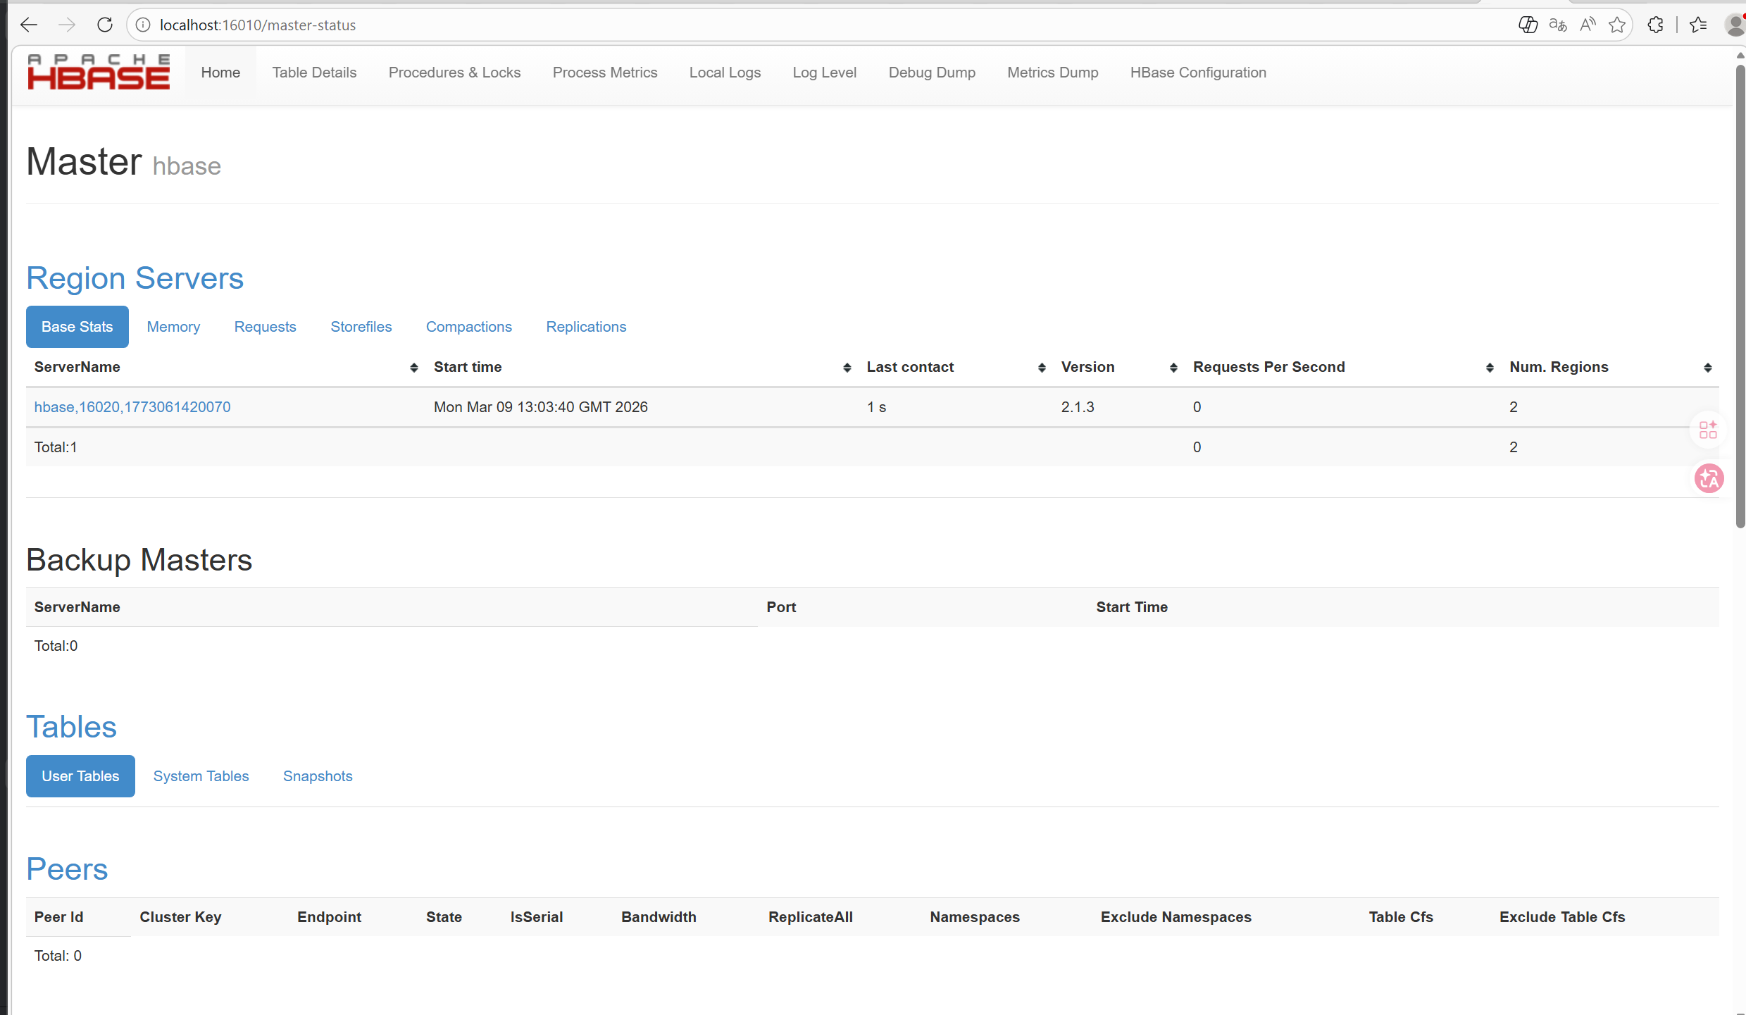The height and width of the screenshot is (1015, 1746).
Task: Go to the Procedures & Locks page
Action: point(454,73)
